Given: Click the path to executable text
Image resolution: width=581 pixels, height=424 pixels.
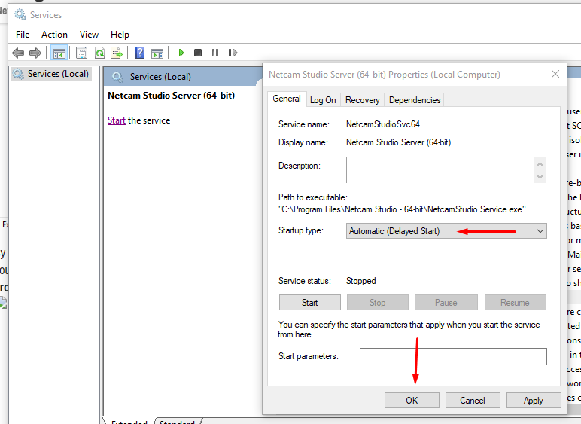Looking at the screenshot, I should (402, 209).
